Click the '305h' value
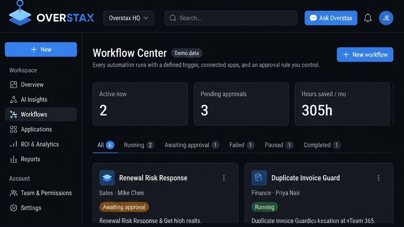 click(x=317, y=110)
